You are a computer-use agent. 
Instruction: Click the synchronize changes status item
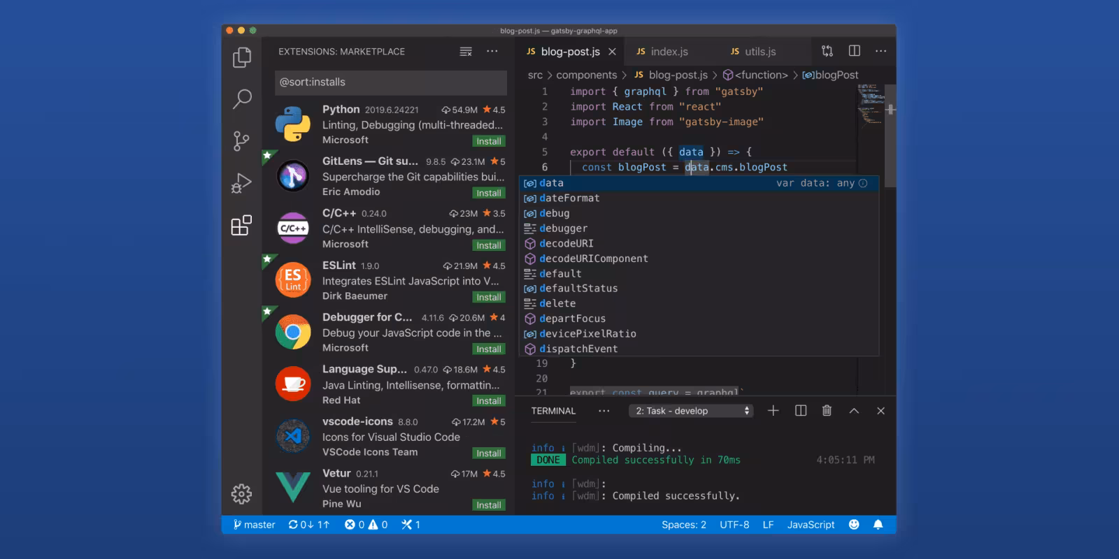point(308,525)
